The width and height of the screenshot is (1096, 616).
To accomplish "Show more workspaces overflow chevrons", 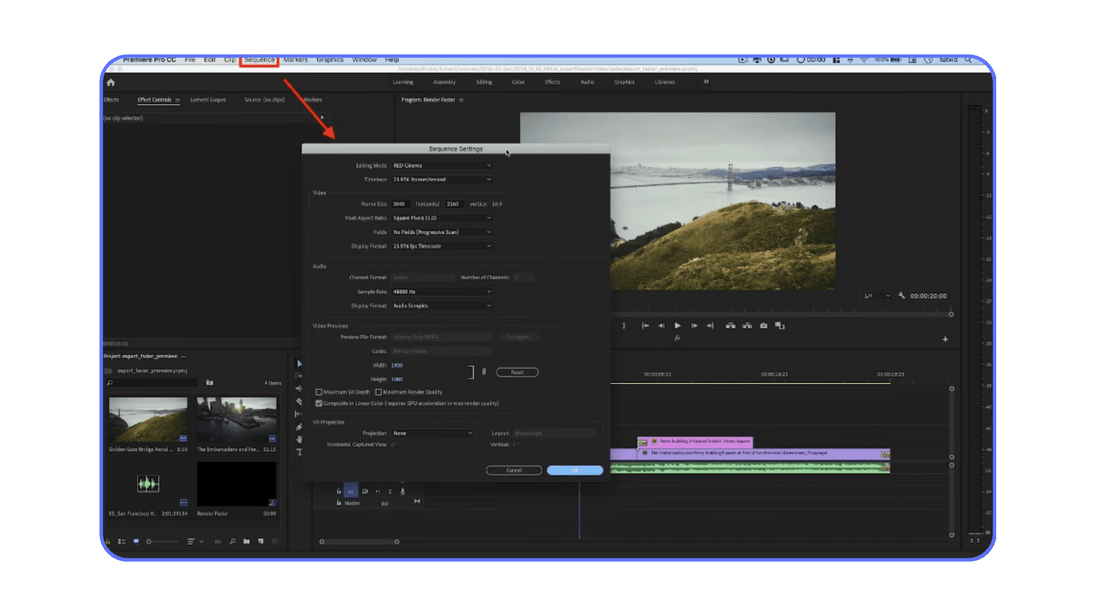I will 706,82.
